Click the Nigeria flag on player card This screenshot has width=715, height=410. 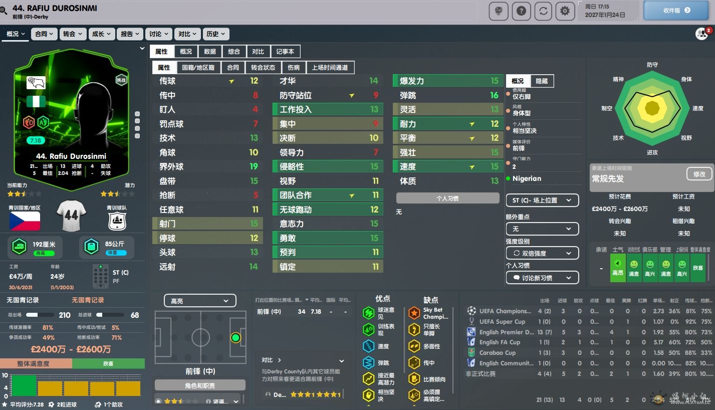click(x=36, y=102)
